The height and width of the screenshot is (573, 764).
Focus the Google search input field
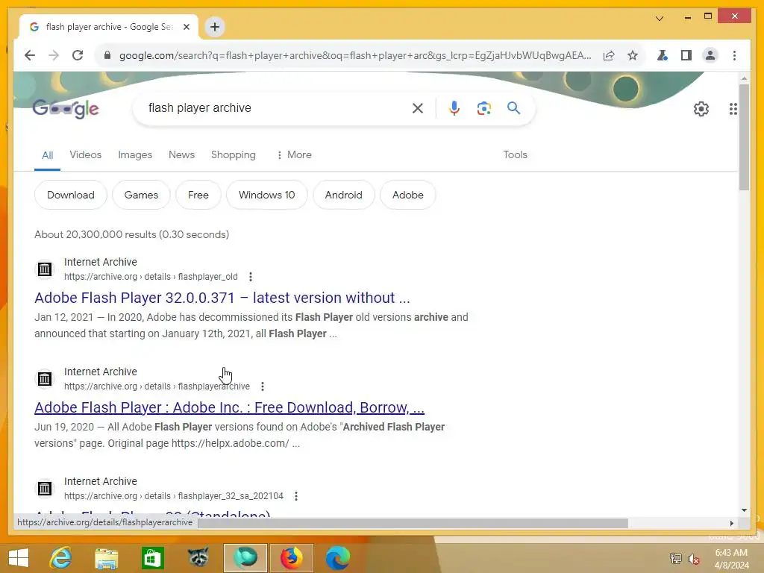click(x=275, y=108)
